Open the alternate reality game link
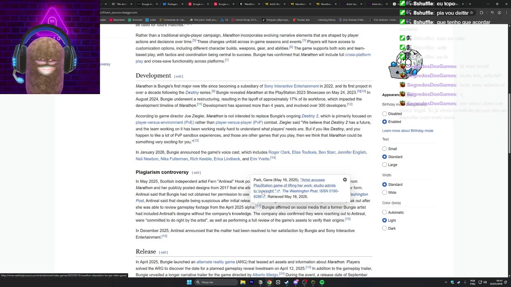The width and height of the screenshot is (511, 287). coord(216,262)
